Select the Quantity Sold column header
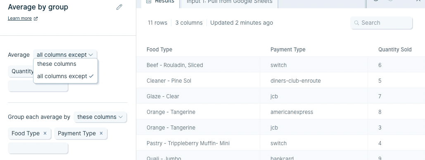425x160 pixels. (x=395, y=50)
